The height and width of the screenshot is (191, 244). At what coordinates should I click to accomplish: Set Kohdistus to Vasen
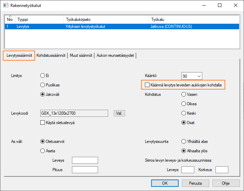[184, 94]
